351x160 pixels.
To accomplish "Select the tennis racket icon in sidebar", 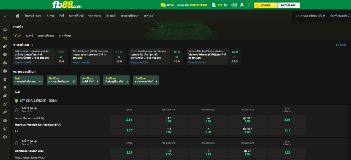I will (x=5, y=38).
